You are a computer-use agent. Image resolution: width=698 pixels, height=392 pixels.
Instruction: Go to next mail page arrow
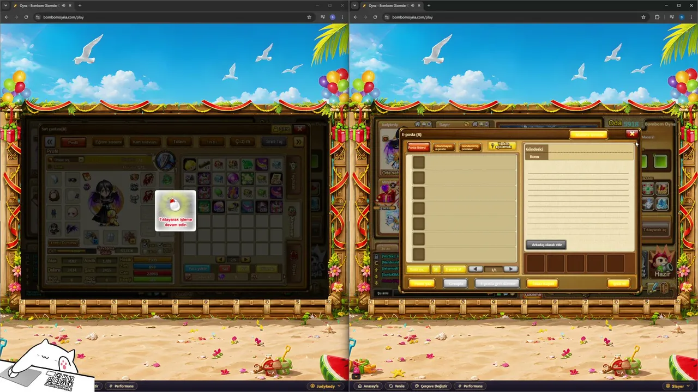511,269
